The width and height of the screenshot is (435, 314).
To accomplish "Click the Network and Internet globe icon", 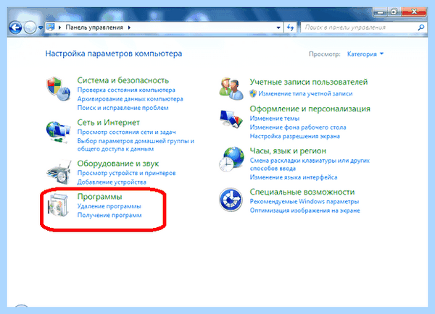I will [x=58, y=132].
